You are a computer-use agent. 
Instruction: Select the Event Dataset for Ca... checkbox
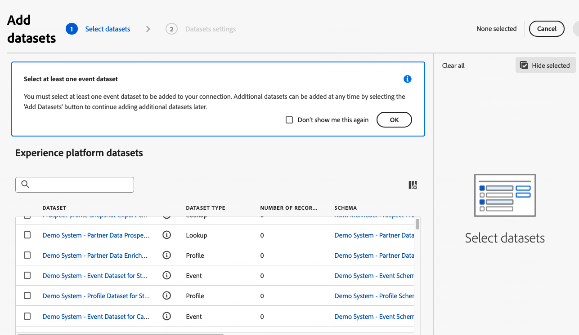[27, 316]
